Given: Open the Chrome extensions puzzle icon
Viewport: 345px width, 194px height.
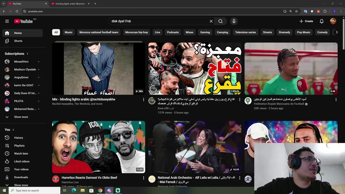Looking at the screenshot, I should (x=325, y=11).
